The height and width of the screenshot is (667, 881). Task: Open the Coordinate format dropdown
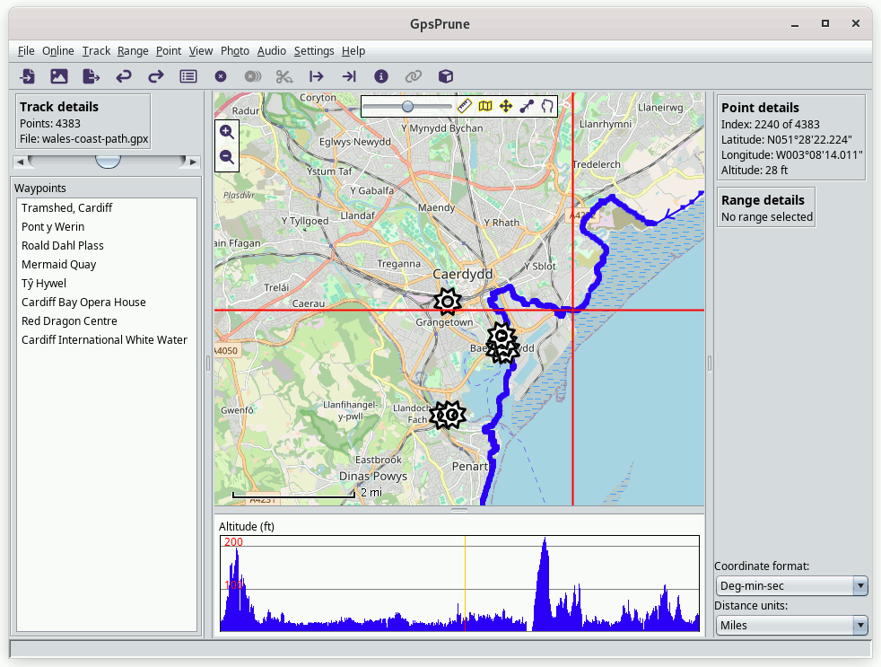click(x=792, y=586)
